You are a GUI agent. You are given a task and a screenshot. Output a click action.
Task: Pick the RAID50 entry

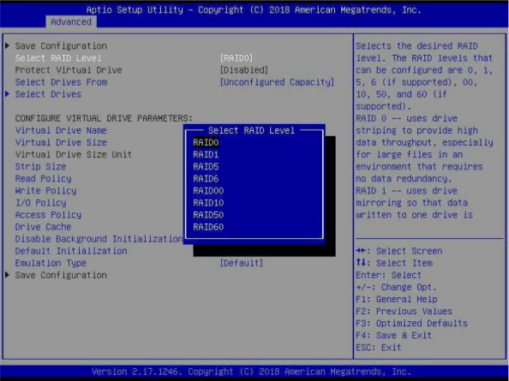tap(208, 215)
